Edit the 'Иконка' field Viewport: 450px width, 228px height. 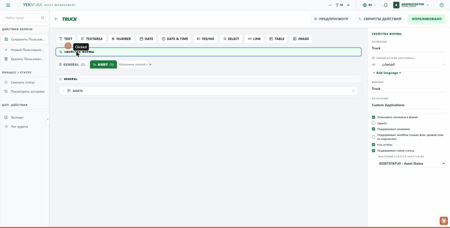(408, 89)
